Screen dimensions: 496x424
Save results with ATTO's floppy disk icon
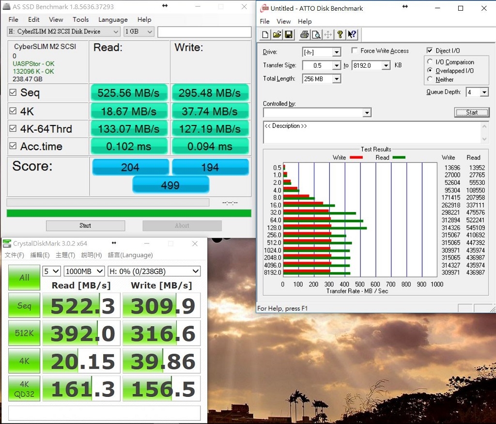tap(289, 34)
